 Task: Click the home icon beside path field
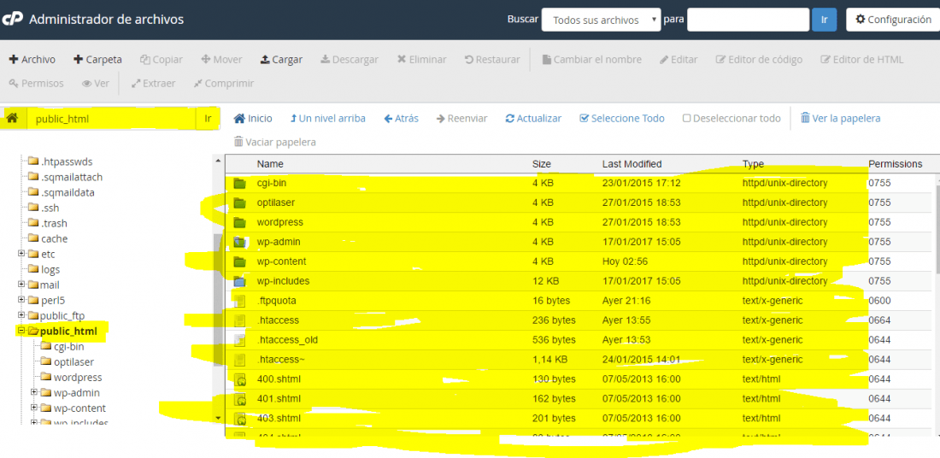pyautogui.click(x=12, y=119)
